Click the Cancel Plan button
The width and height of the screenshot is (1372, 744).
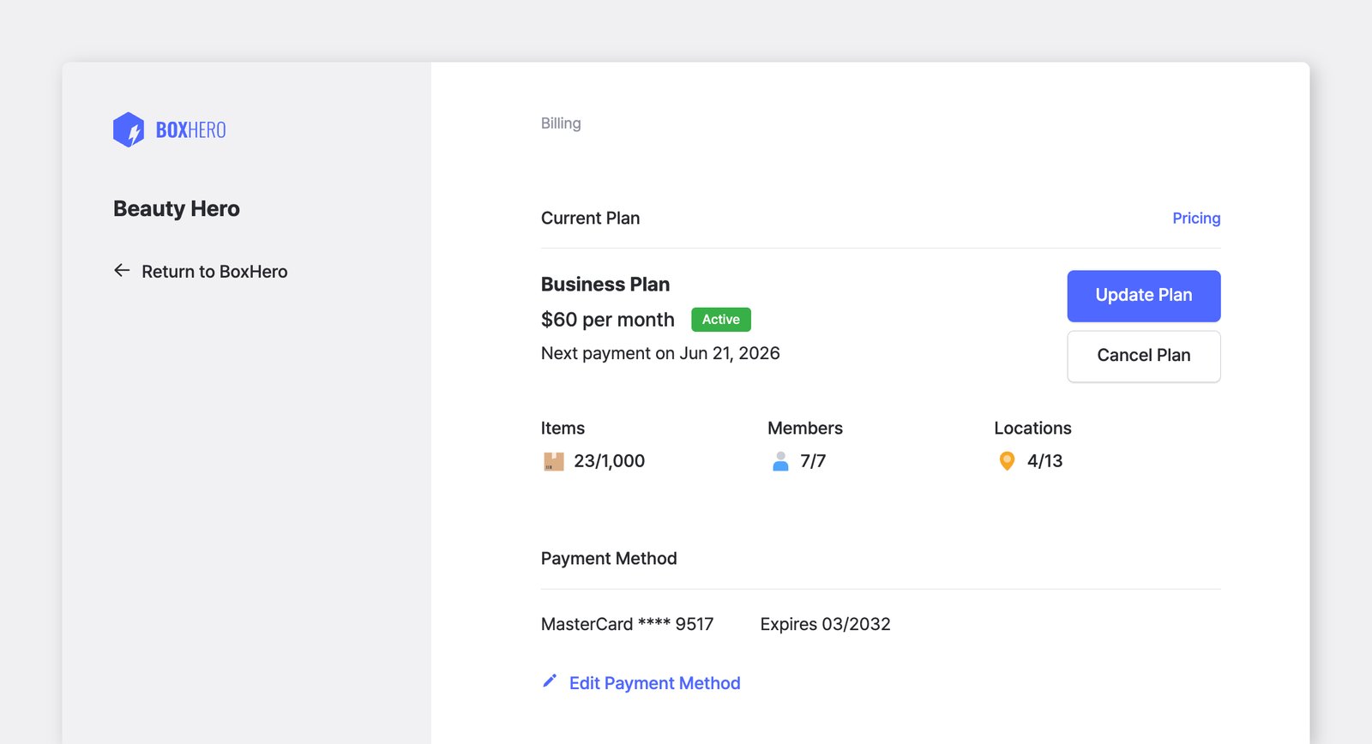[x=1144, y=356]
